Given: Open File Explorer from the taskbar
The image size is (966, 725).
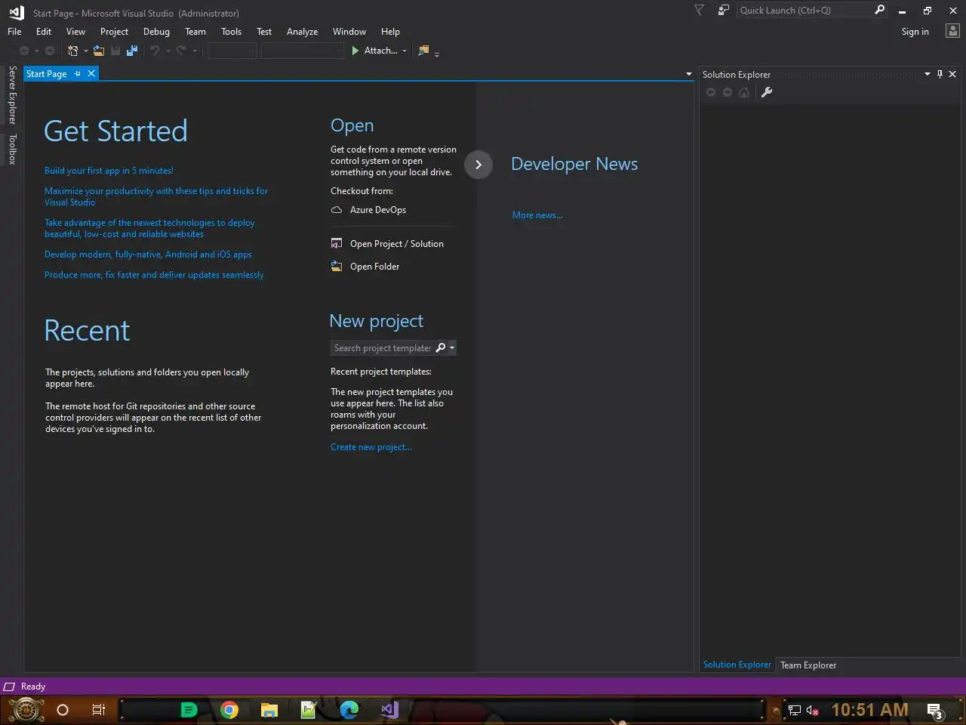Looking at the screenshot, I should [x=269, y=709].
